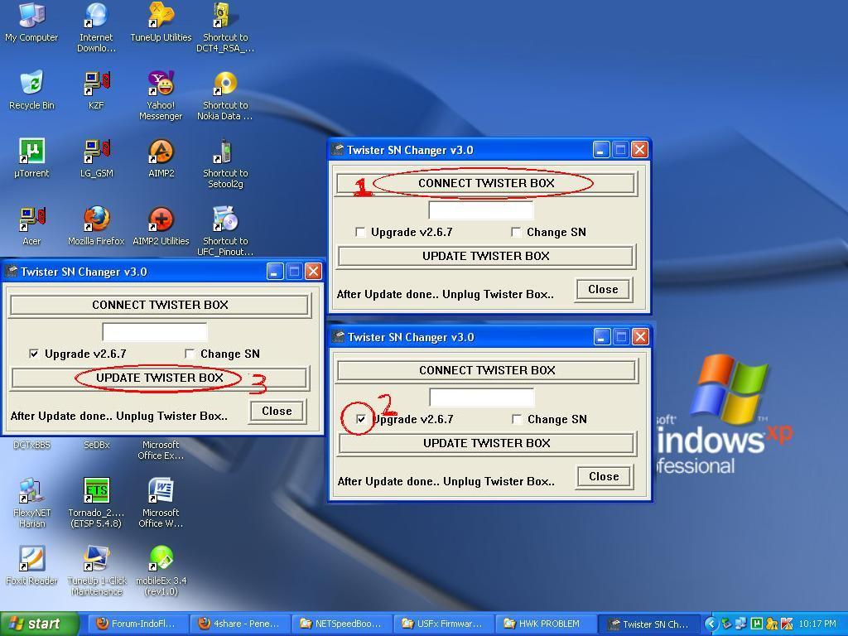
Task: Focus the text field in upper-right Twister window
Action: click(x=481, y=210)
